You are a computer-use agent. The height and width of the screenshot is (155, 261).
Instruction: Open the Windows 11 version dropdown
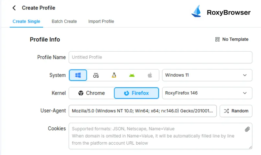coord(207,75)
